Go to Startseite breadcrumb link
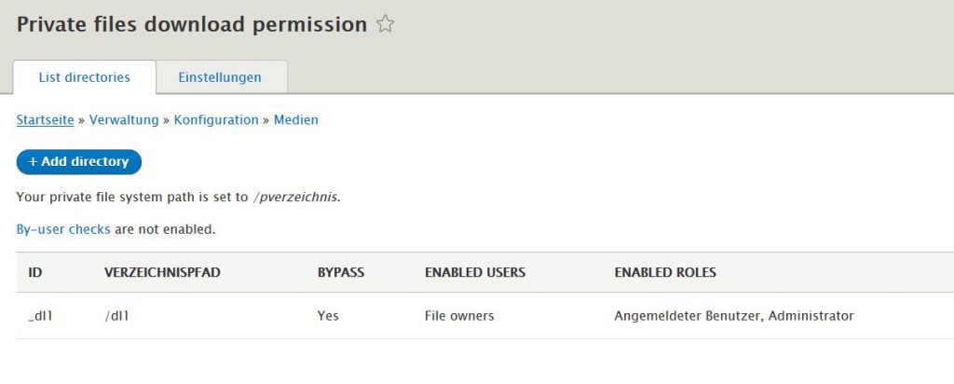 point(45,120)
